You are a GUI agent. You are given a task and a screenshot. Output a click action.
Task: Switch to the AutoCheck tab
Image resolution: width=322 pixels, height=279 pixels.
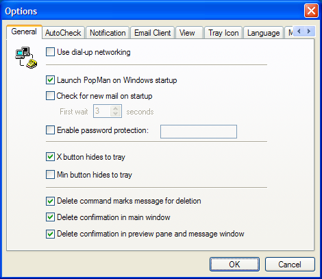[63, 33]
